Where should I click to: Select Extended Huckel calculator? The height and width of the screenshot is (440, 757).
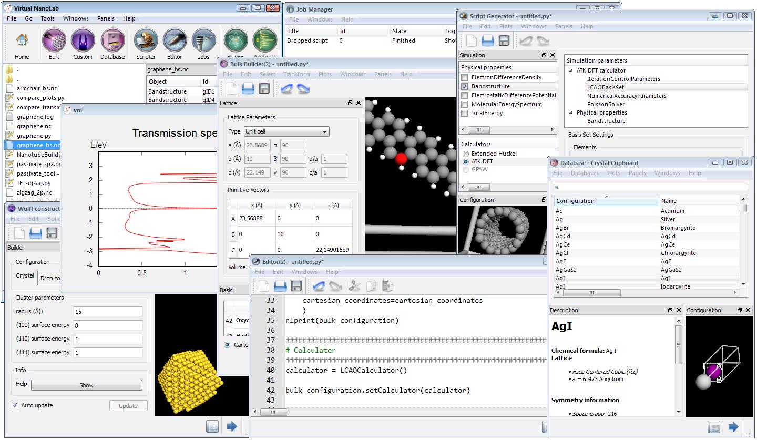tap(465, 154)
